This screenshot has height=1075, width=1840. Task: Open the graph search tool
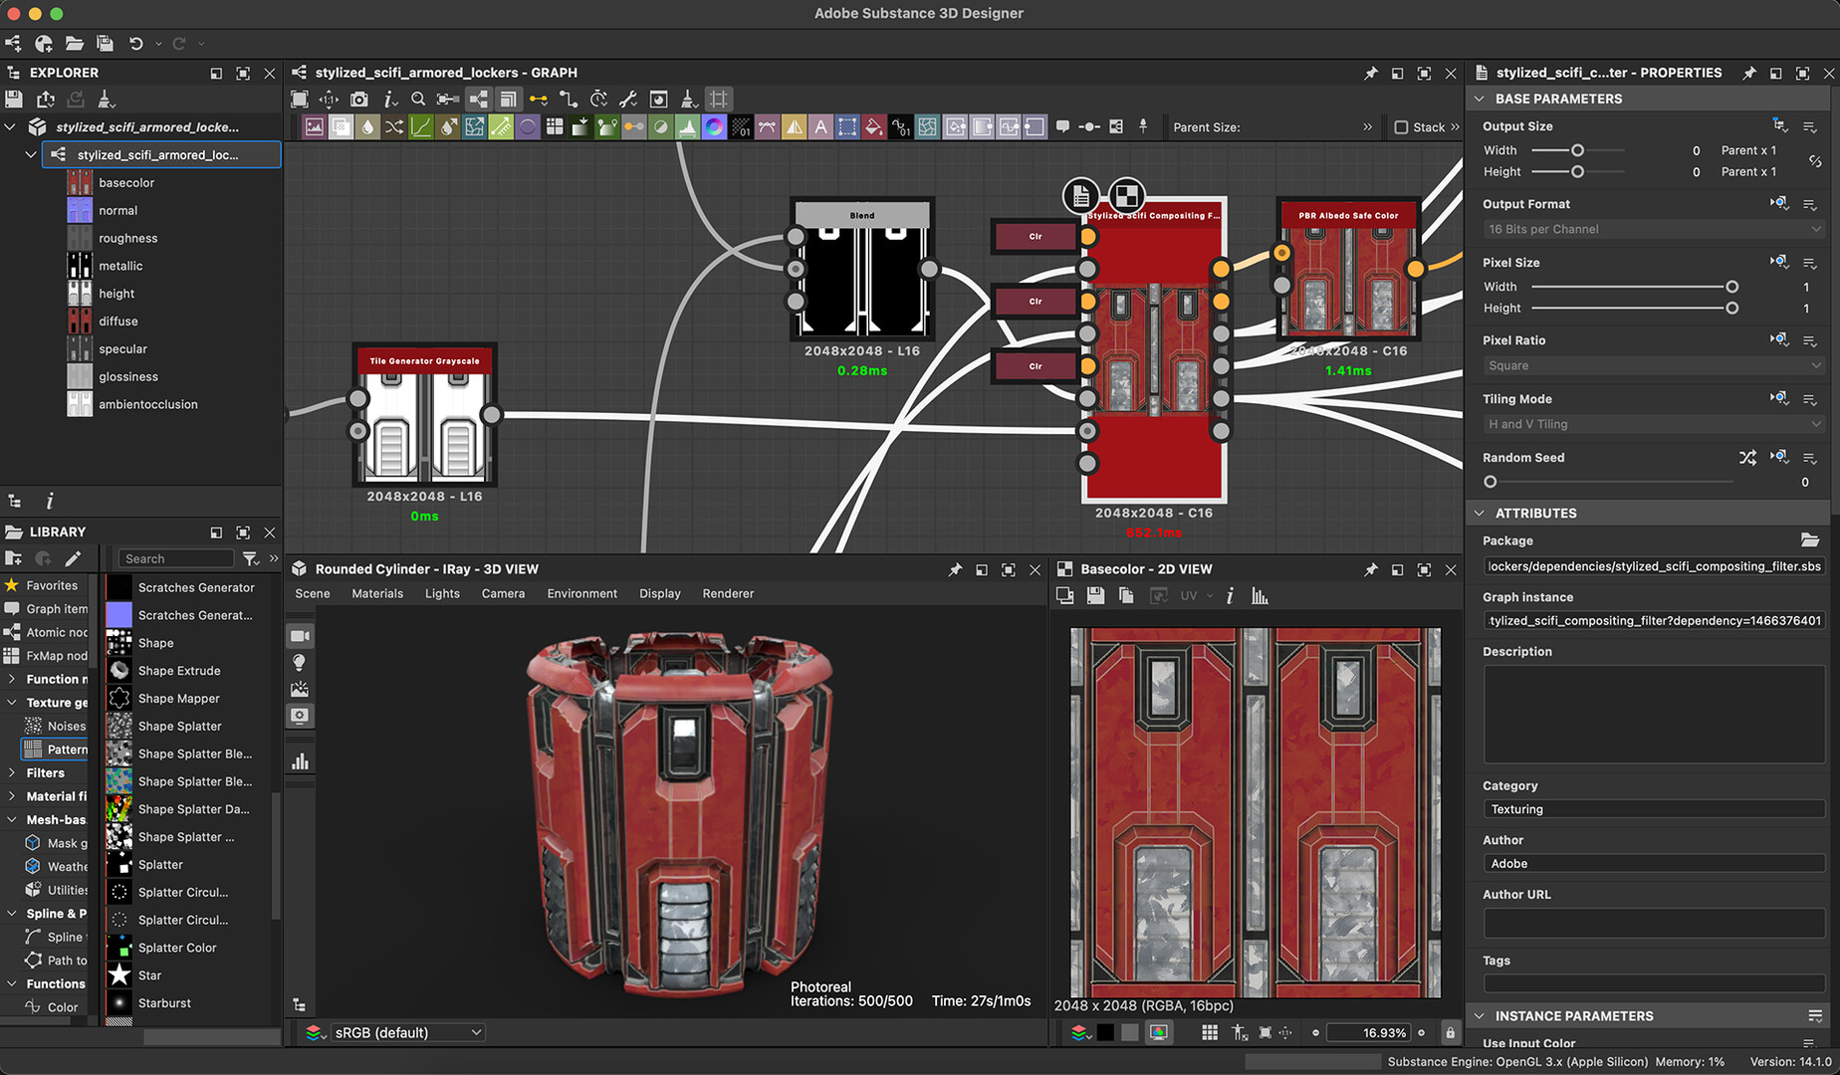pos(419,99)
